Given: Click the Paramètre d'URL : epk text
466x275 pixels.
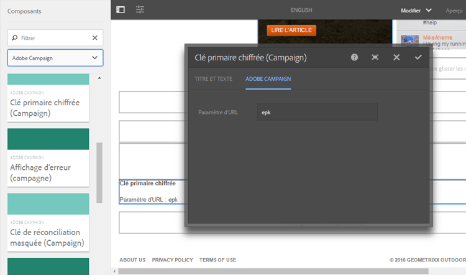Looking at the screenshot, I should pyautogui.click(x=148, y=199).
